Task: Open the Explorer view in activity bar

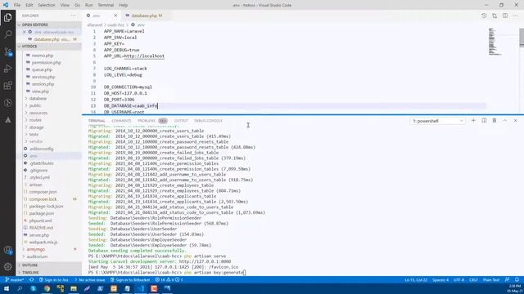Action: (x=7, y=17)
